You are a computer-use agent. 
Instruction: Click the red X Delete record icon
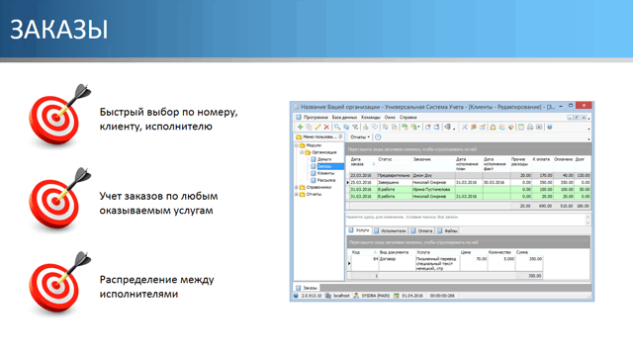326,128
